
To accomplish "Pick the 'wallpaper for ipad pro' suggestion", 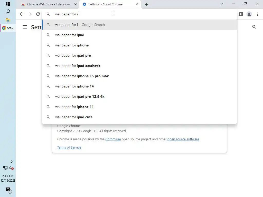I will [139, 55].
